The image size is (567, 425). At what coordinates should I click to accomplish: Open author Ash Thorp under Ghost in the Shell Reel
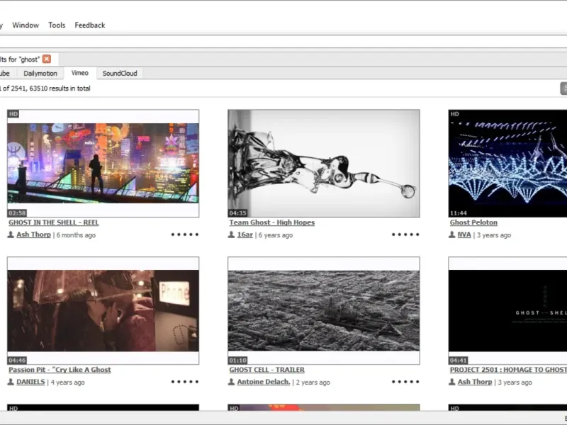(33, 234)
